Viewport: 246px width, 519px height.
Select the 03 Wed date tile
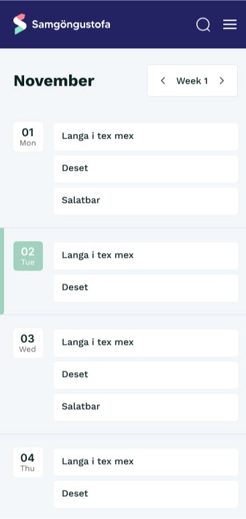pos(28,343)
